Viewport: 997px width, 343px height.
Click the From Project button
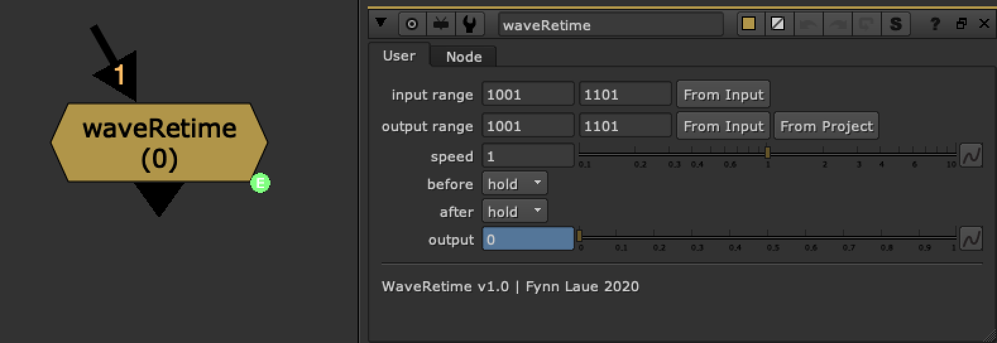[x=826, y=126]
